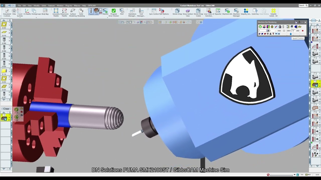The width and height of the screenshot is (321, 180).
Task: Expand the Machine button dropdown arrow
Action: tap(107, 17)
